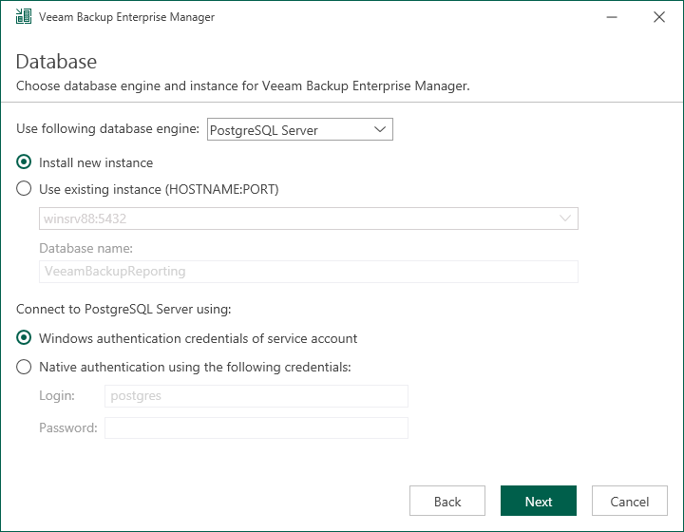The image size is (684, 532).
Task: Select Use existing instance radio button
Action: [x=25, y=189]
